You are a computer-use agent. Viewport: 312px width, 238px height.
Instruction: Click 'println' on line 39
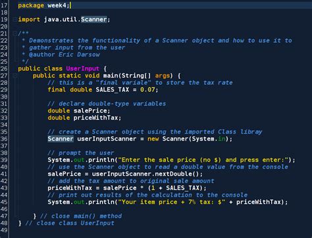101,160
